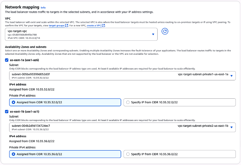Image resolution: width=241 pixels, height=165 pixels.
Task: Choose Specify IP from CIDR 10.35.36.0/22
Action: [x=128, y=154]
